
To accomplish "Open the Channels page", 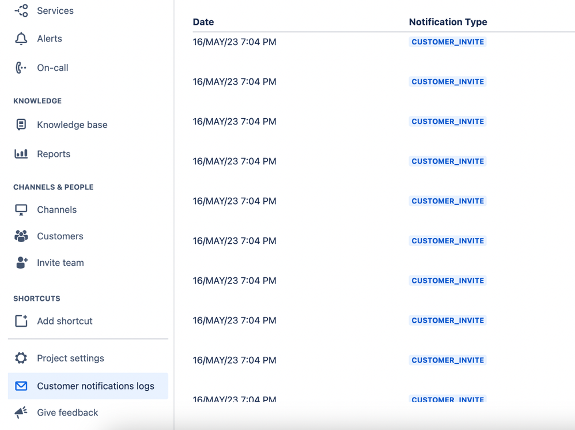I will pyautogui.click(x=56, y=209).
